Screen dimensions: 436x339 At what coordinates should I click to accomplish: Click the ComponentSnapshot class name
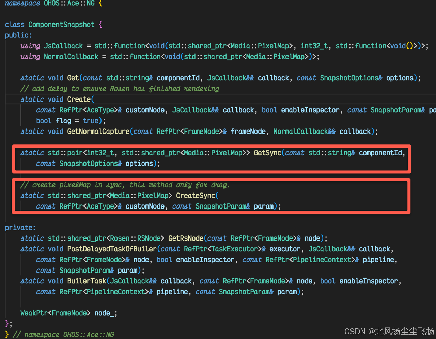tap(61, 25)
